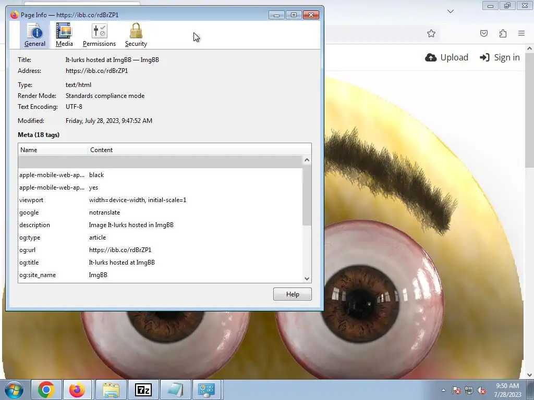534x400 pixels.
Task: Select the row with content black
Action: (161, 175)
